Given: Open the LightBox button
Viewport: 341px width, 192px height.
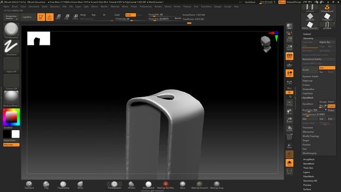Looking at the screenshot, I should coord(27,17).
